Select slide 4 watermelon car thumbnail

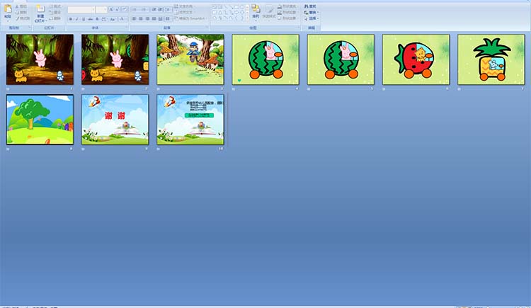point(265,59)
